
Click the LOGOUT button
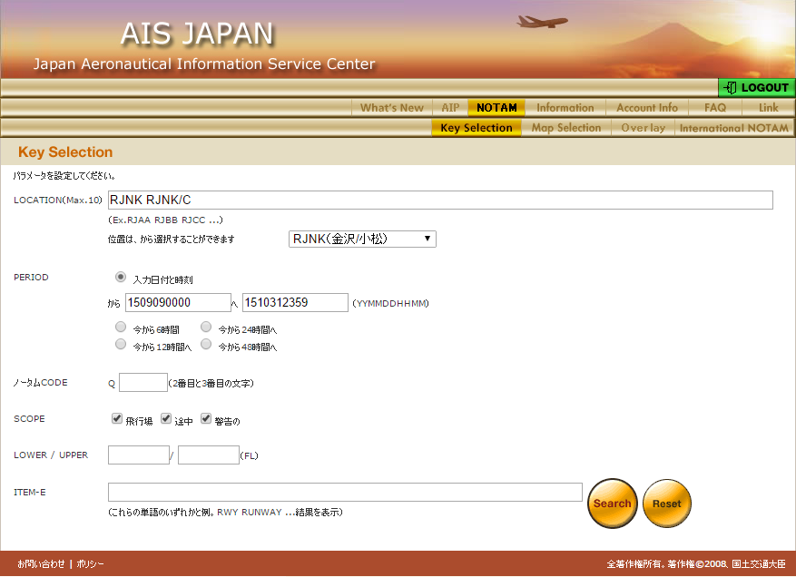pyautogui.click(x=756, y=88)
